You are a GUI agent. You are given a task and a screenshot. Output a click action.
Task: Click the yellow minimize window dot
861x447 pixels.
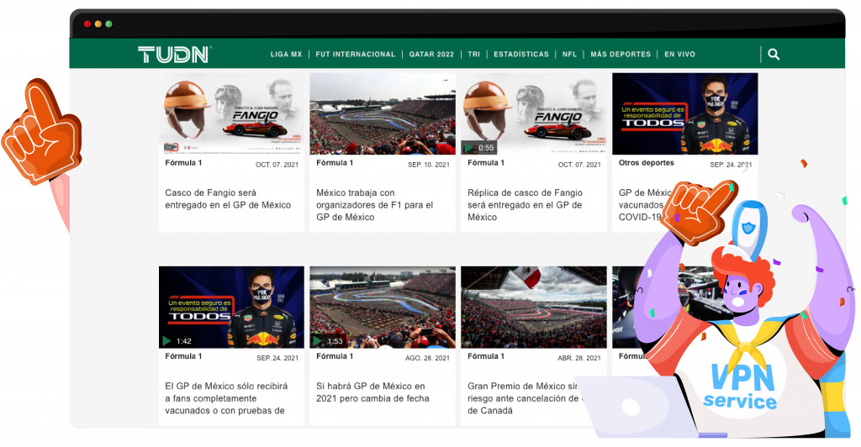pyautogui.click(x=98, y=24)
